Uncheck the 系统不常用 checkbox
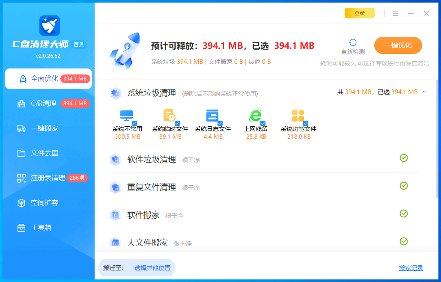The image size is (441, 282). 134,123
